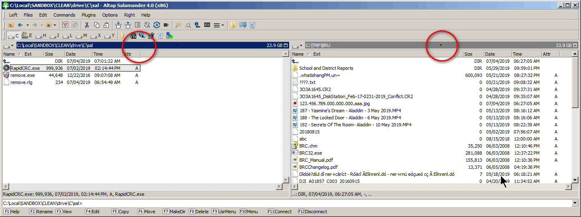Open the Left menu
Viewport: 581px width, 217px height.
13,15
